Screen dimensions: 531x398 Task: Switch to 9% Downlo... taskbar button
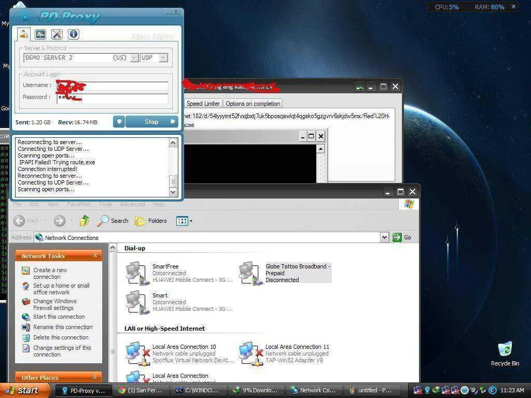256,391
